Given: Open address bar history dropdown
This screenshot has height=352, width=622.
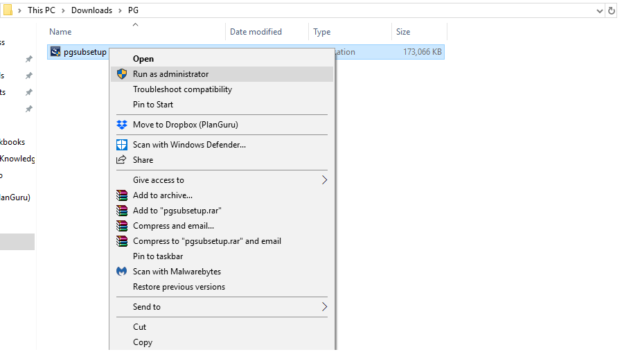Looking at the screenshot, I should tap(599, 11).
